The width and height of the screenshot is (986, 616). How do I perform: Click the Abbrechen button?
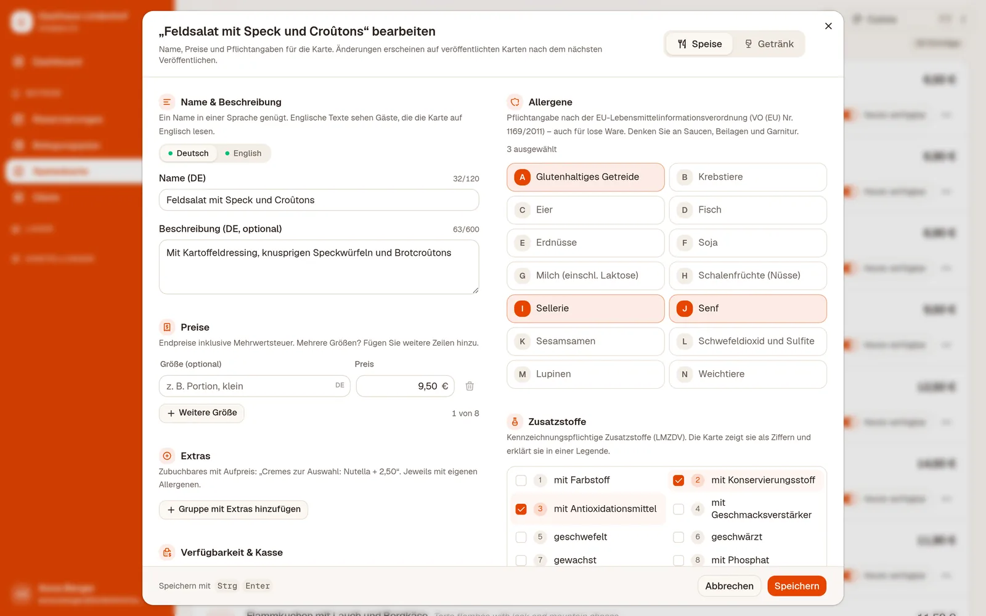click(x=730, y=586)
